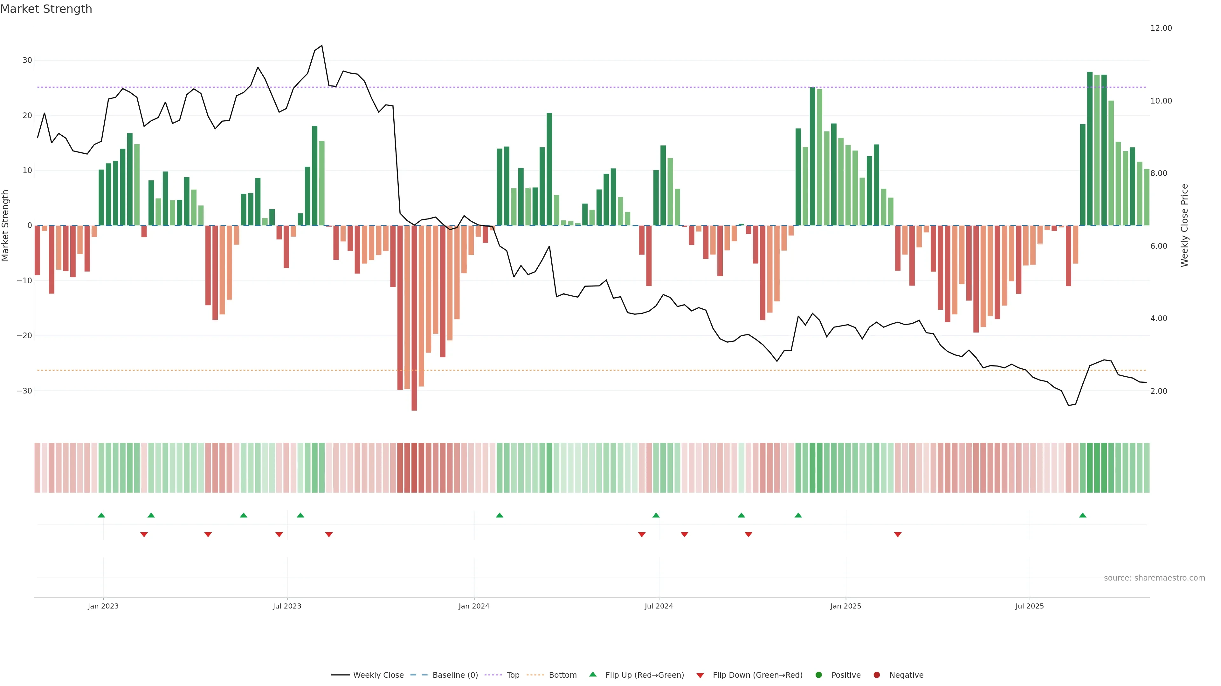Click the first green flip-up triangle near Jan 2023
Screen dimensions: 1221x686
tap(101, 515)
